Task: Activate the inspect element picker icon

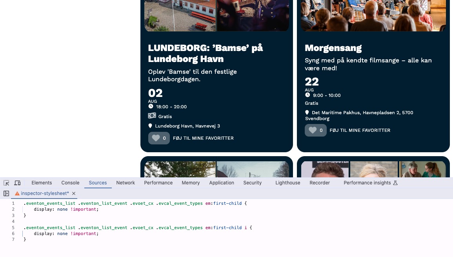Action: (x=6, y=183)
